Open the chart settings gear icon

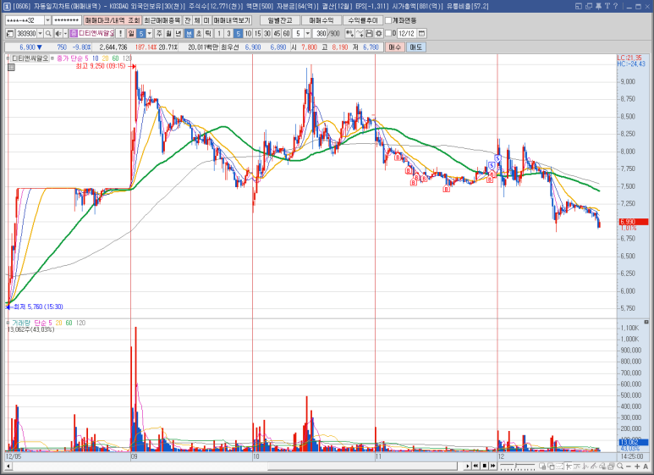pos(379,33)
